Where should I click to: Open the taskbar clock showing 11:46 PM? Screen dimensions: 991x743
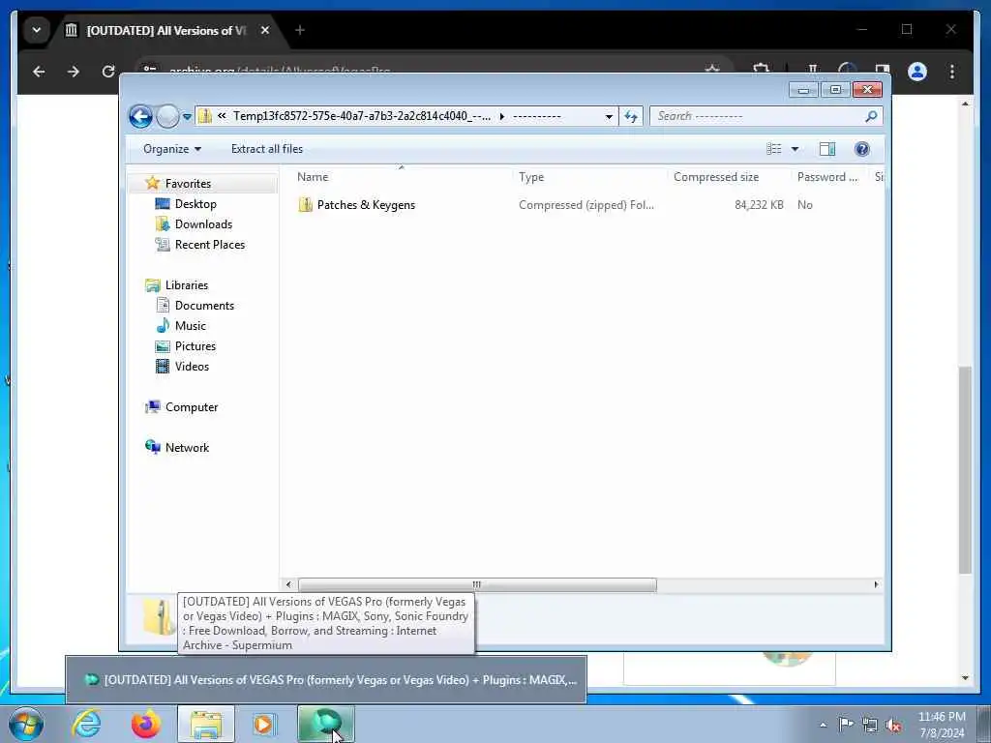click(x=942, y=725)
